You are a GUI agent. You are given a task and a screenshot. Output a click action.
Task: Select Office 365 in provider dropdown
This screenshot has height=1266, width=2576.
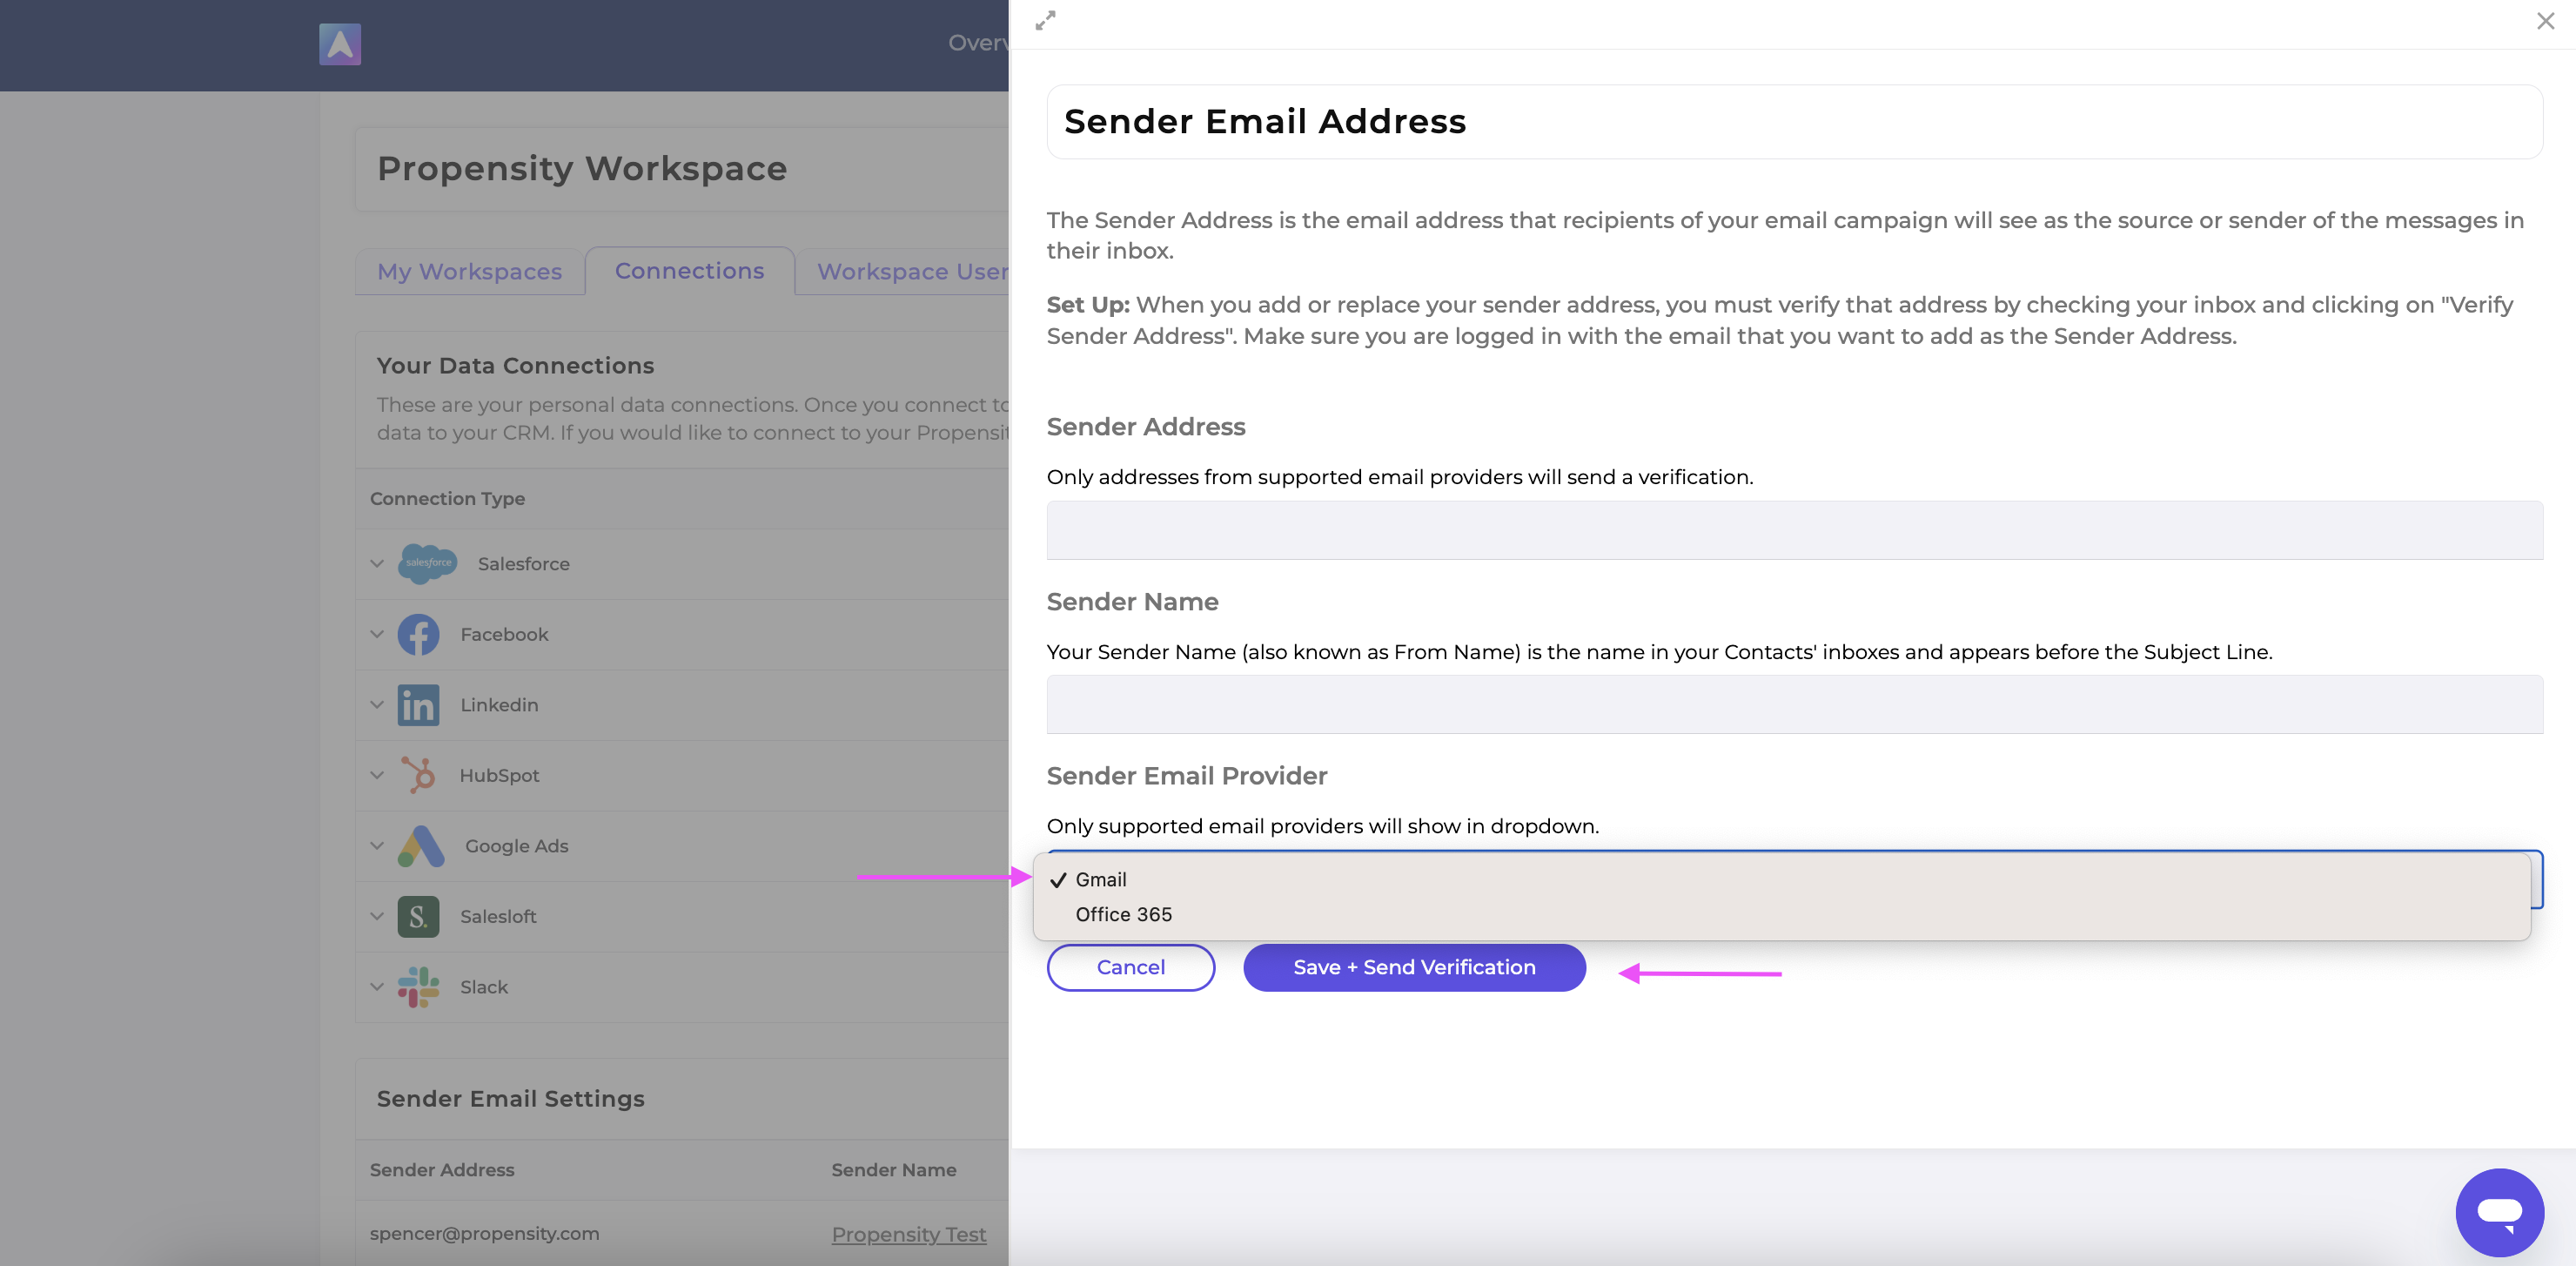(1781, 915)
